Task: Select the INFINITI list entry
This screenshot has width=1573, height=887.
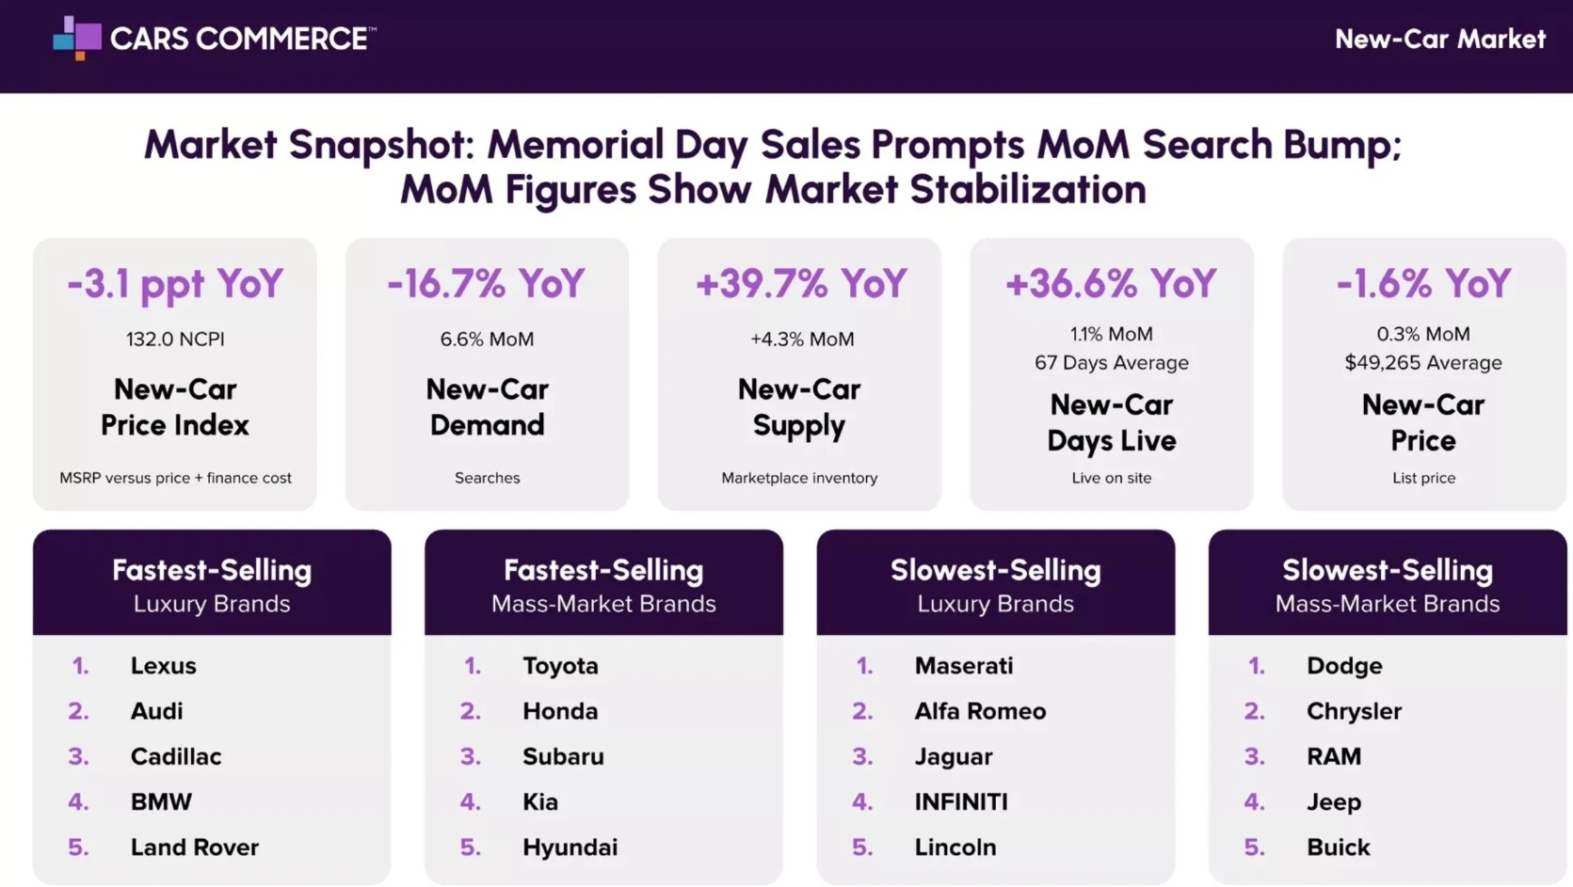Action: coord(961,802)
